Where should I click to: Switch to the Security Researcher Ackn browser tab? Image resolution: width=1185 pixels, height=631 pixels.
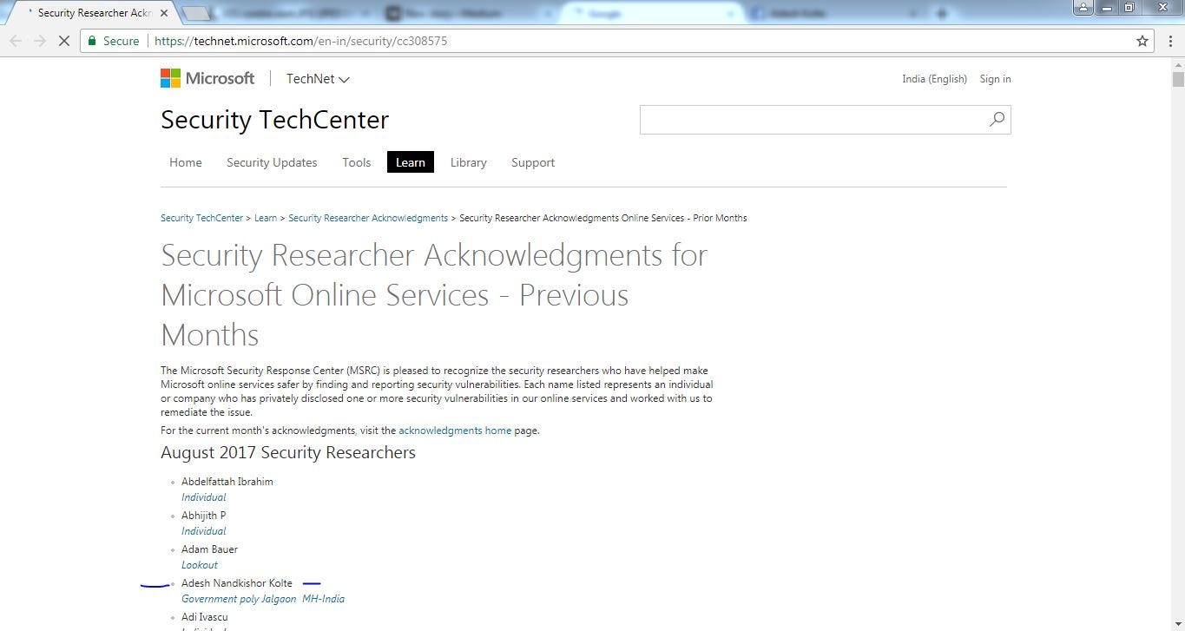coord(91,13)
